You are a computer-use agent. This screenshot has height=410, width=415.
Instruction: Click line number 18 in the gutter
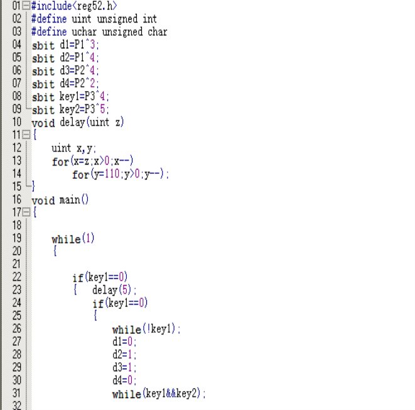pyautogui.click(x=17, y=225)
